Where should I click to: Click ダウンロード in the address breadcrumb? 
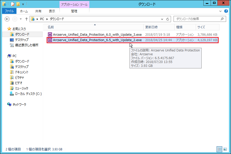[x=57, y=19]
